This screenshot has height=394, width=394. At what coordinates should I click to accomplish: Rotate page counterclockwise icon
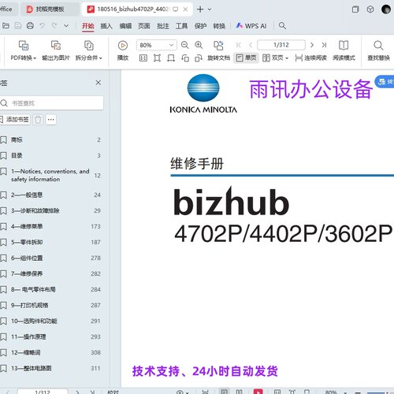click(x=185, y=58)
